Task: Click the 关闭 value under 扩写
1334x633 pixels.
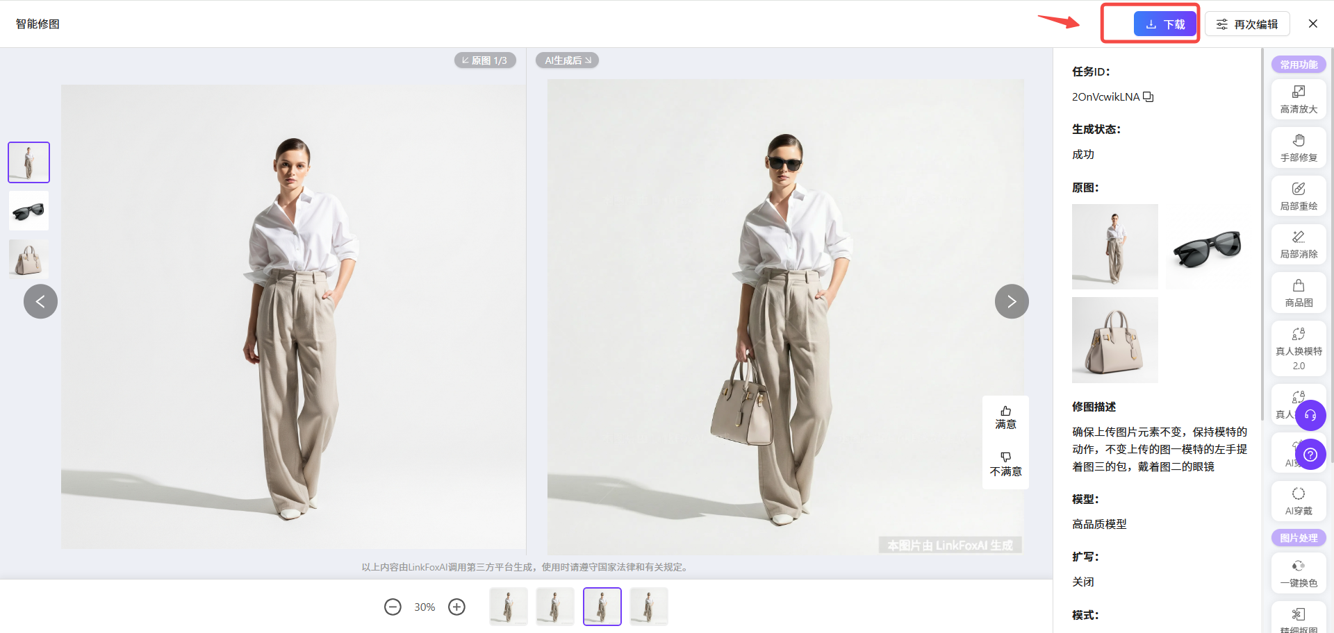Action: (x=1083, y=582)
